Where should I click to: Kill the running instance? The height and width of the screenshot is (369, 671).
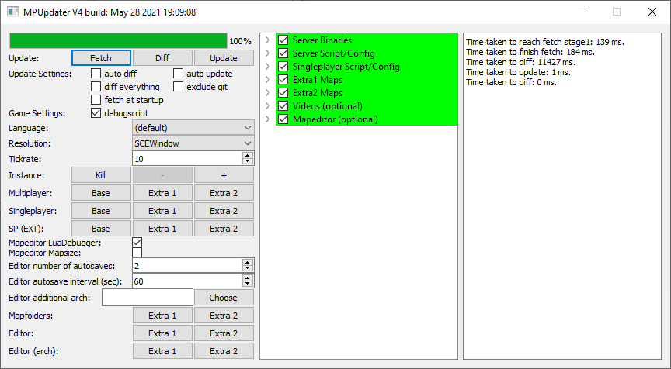pos(101,176)
